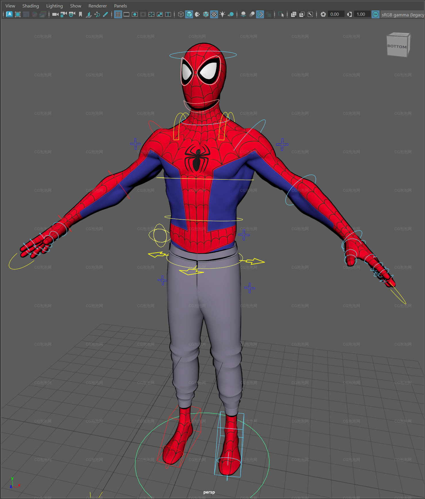Toggle Multisample Anti-aliasing icon
This screenshot has height=499, width=425.
point(260,14)
